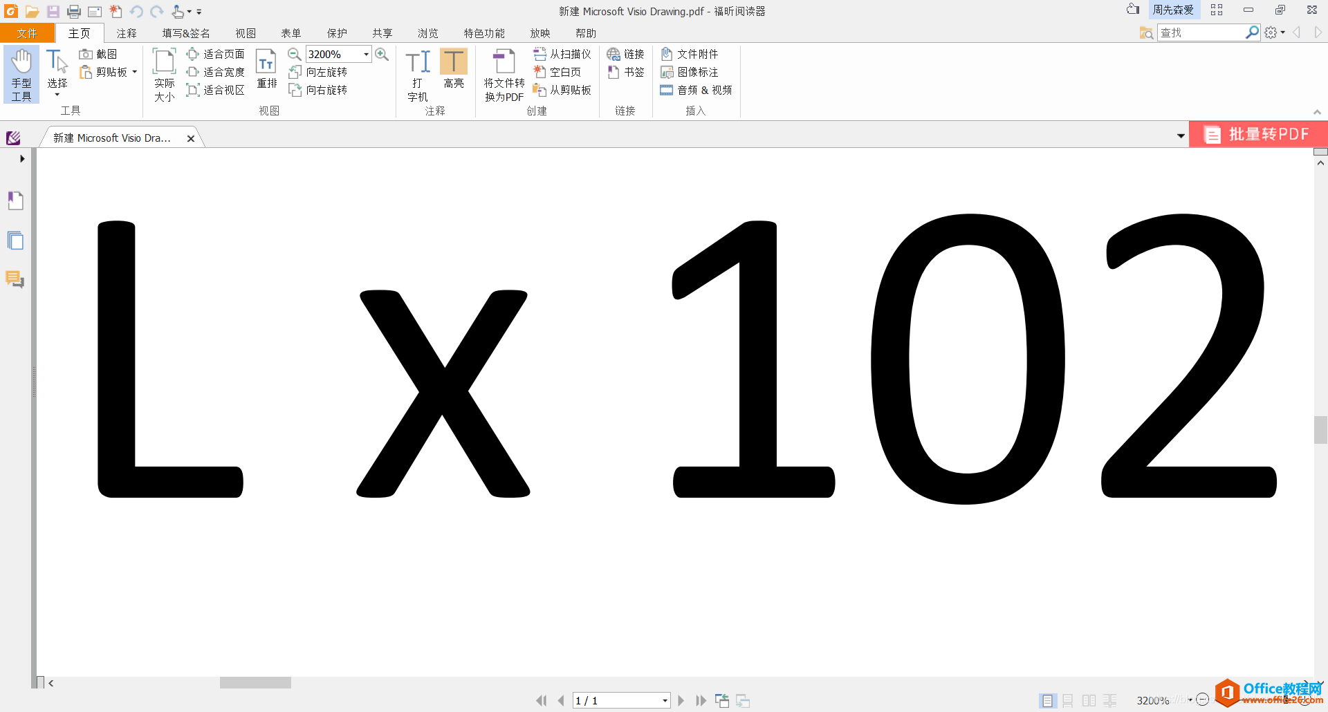
Task: Click the Snapshot (截图) tool
Action: (98, 54)
